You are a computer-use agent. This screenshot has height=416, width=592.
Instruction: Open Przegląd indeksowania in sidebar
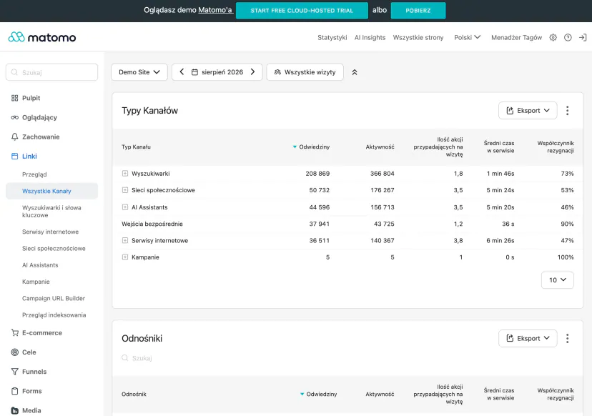54,315
